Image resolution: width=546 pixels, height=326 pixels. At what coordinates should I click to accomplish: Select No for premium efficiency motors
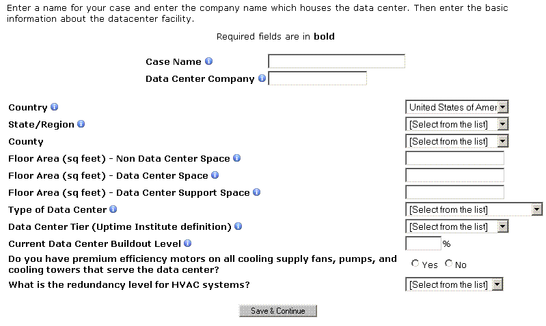[449, 264]
